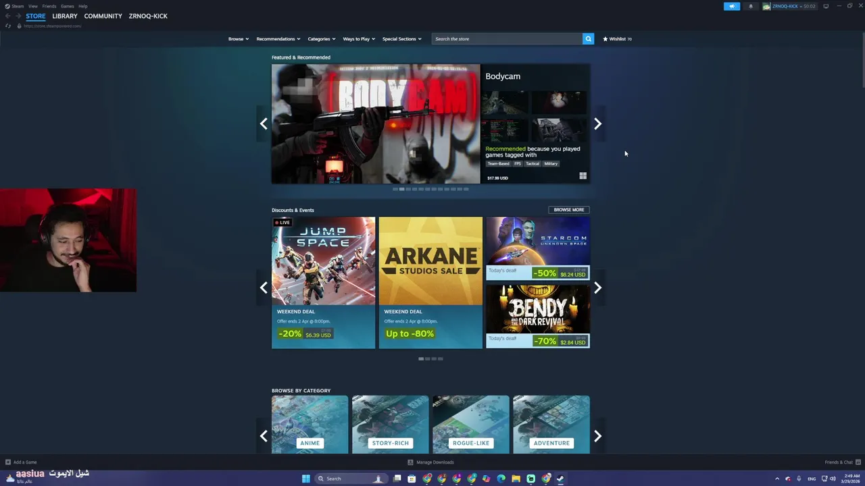Open the Games menu
The image size is (865, 486).
[67, 6]
